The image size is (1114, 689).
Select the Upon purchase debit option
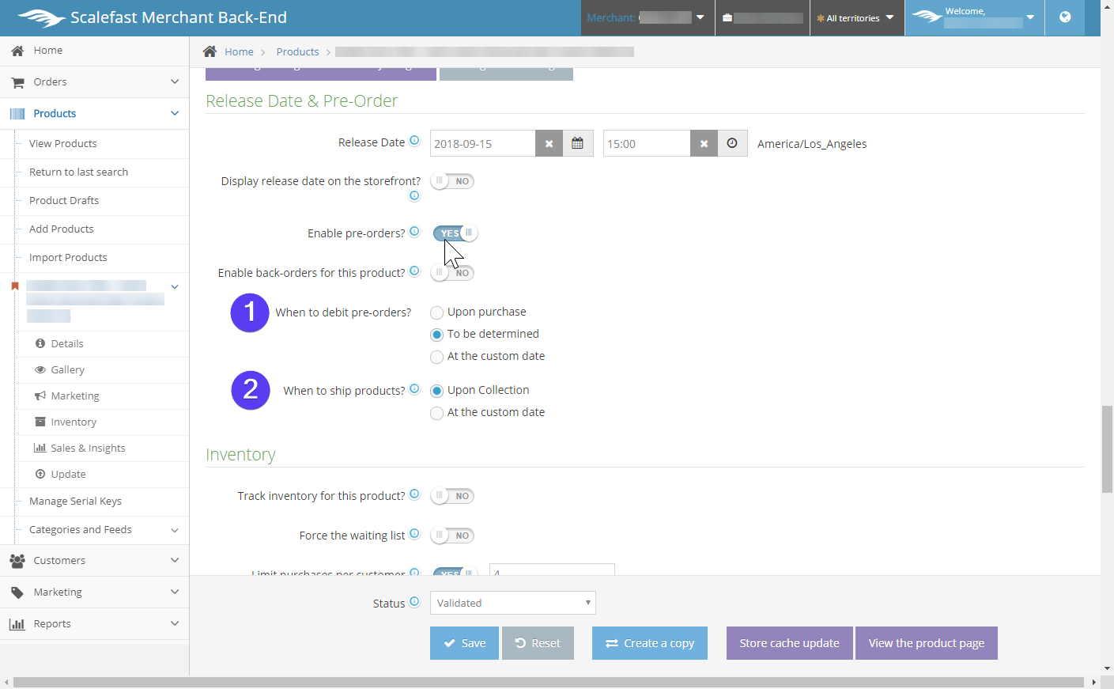point(436,312)
